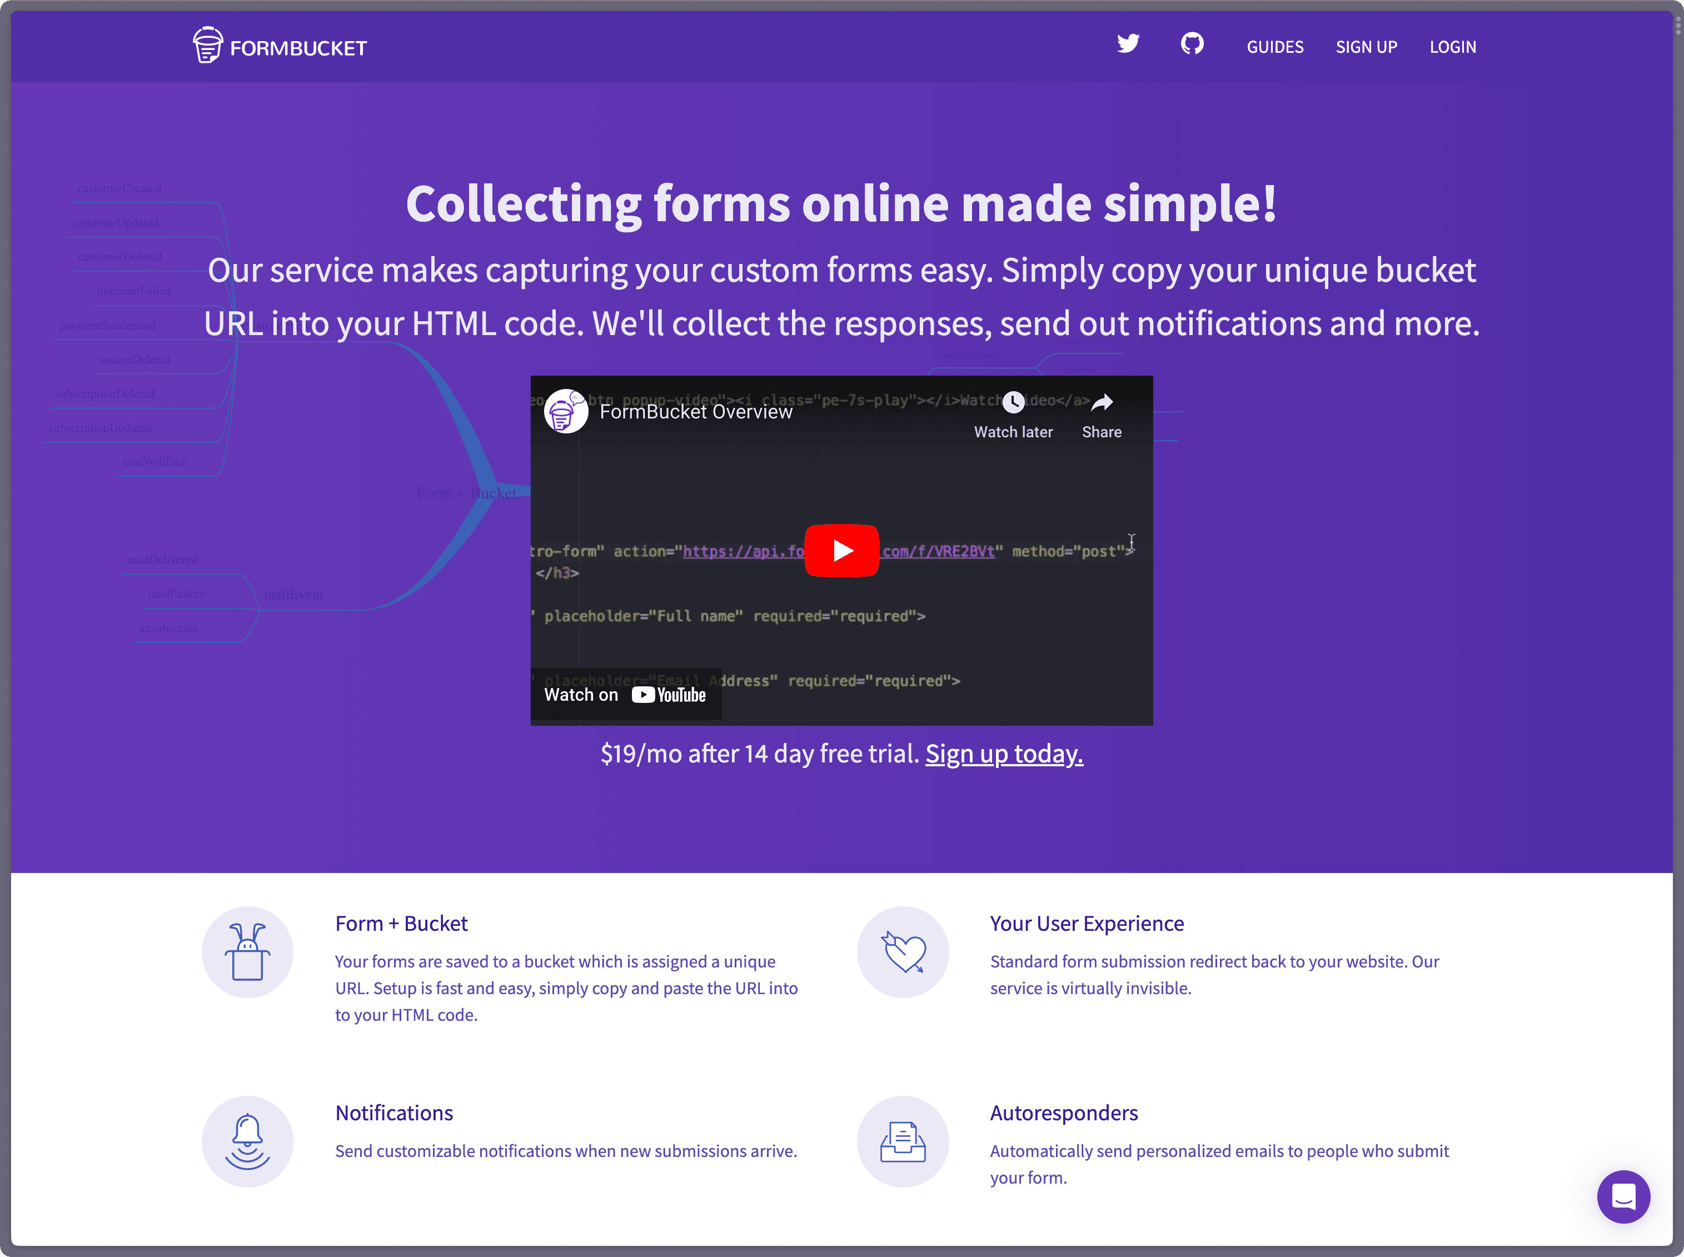Image resolution: width=1684 pixels, height=1257 pixels.
Task: Click the Notifications heading
Action: click(x=394, y=1113)
